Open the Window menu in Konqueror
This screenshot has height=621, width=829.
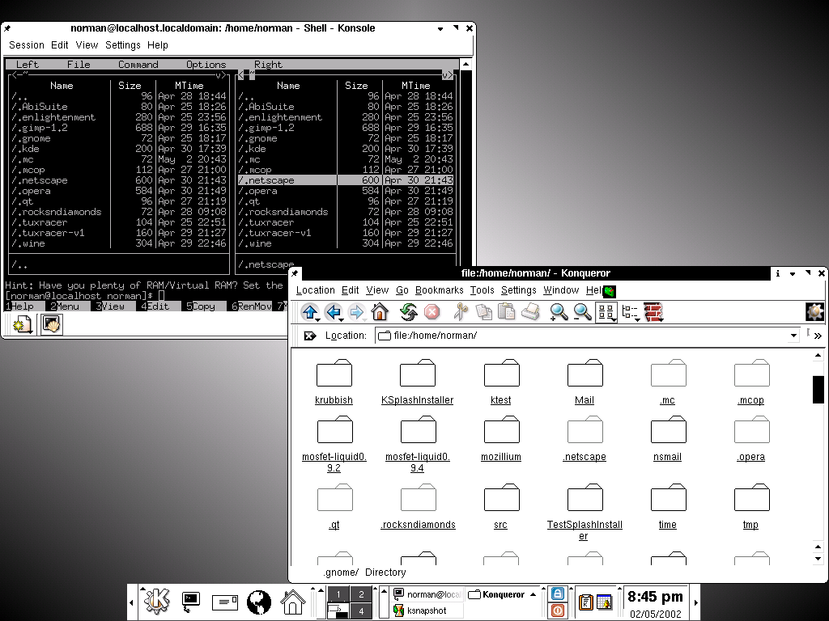tap(561, 290)
